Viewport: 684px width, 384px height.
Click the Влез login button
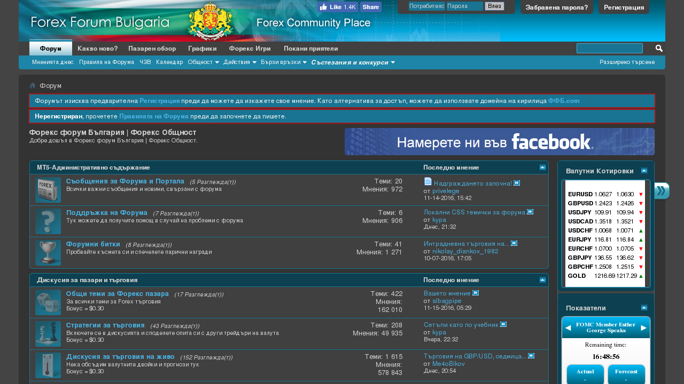494,6
